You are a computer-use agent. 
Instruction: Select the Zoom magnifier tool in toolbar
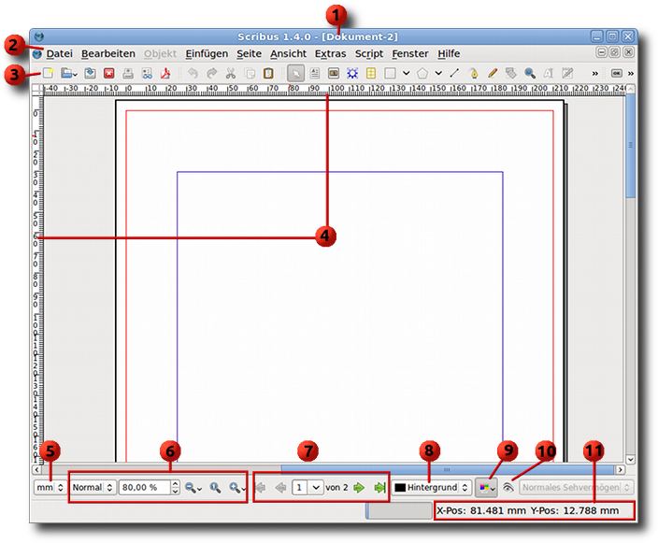pyautogui.click(x=530, y=74)
